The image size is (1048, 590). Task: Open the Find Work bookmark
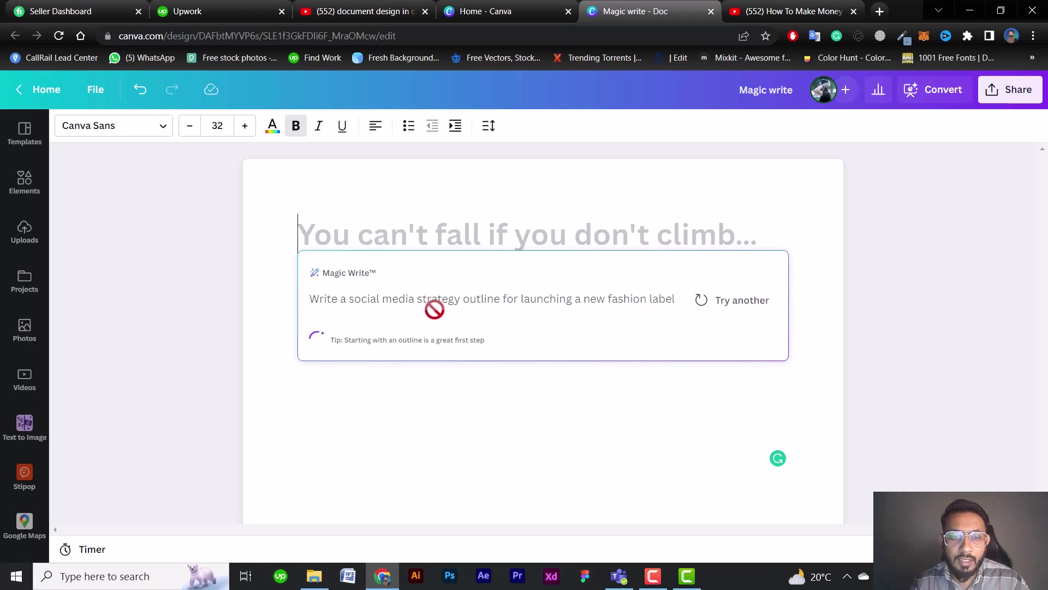315,58
